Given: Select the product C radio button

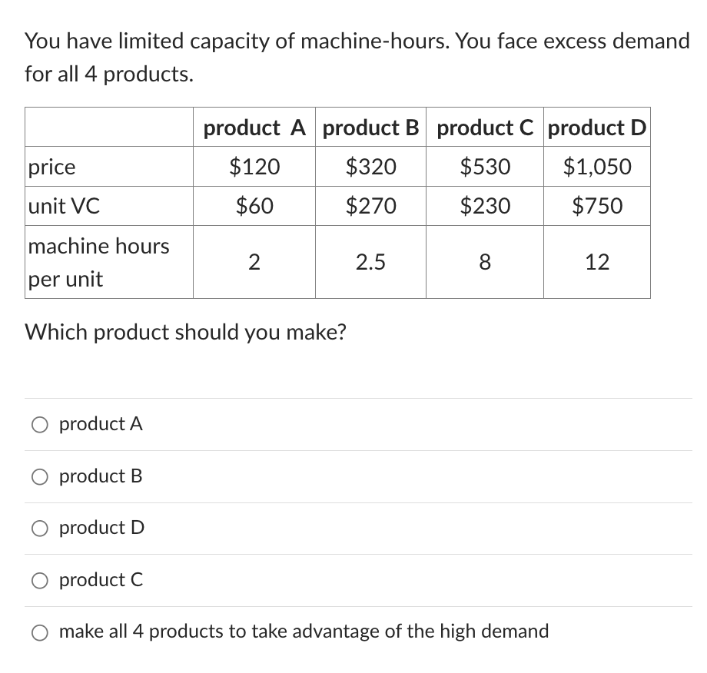Looking at the screenshot, I should pyautogui.click(x=39, y=580).
